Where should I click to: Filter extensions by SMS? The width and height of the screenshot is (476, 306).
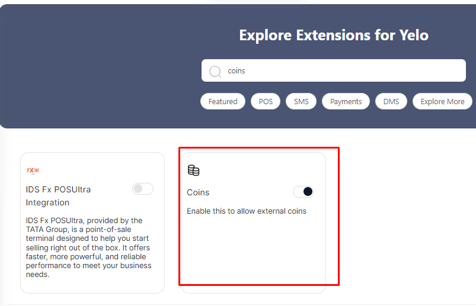pos(301,102)
